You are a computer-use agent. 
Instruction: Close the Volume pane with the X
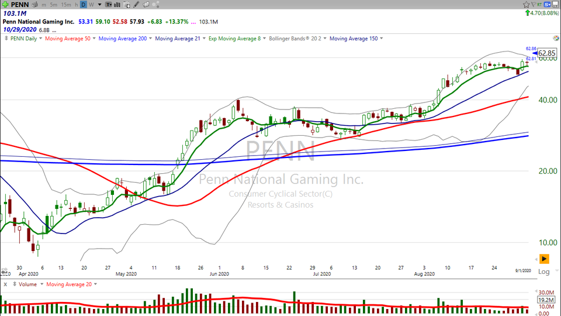(5, 284)
